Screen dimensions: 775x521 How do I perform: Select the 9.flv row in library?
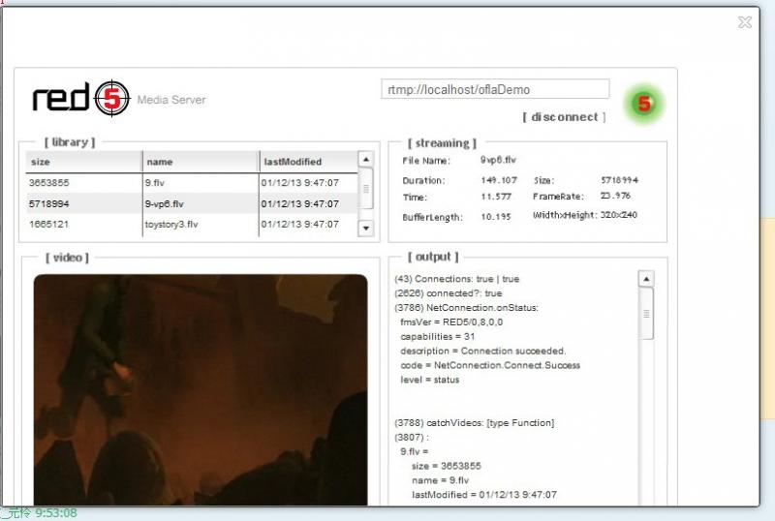click(191, 183)
